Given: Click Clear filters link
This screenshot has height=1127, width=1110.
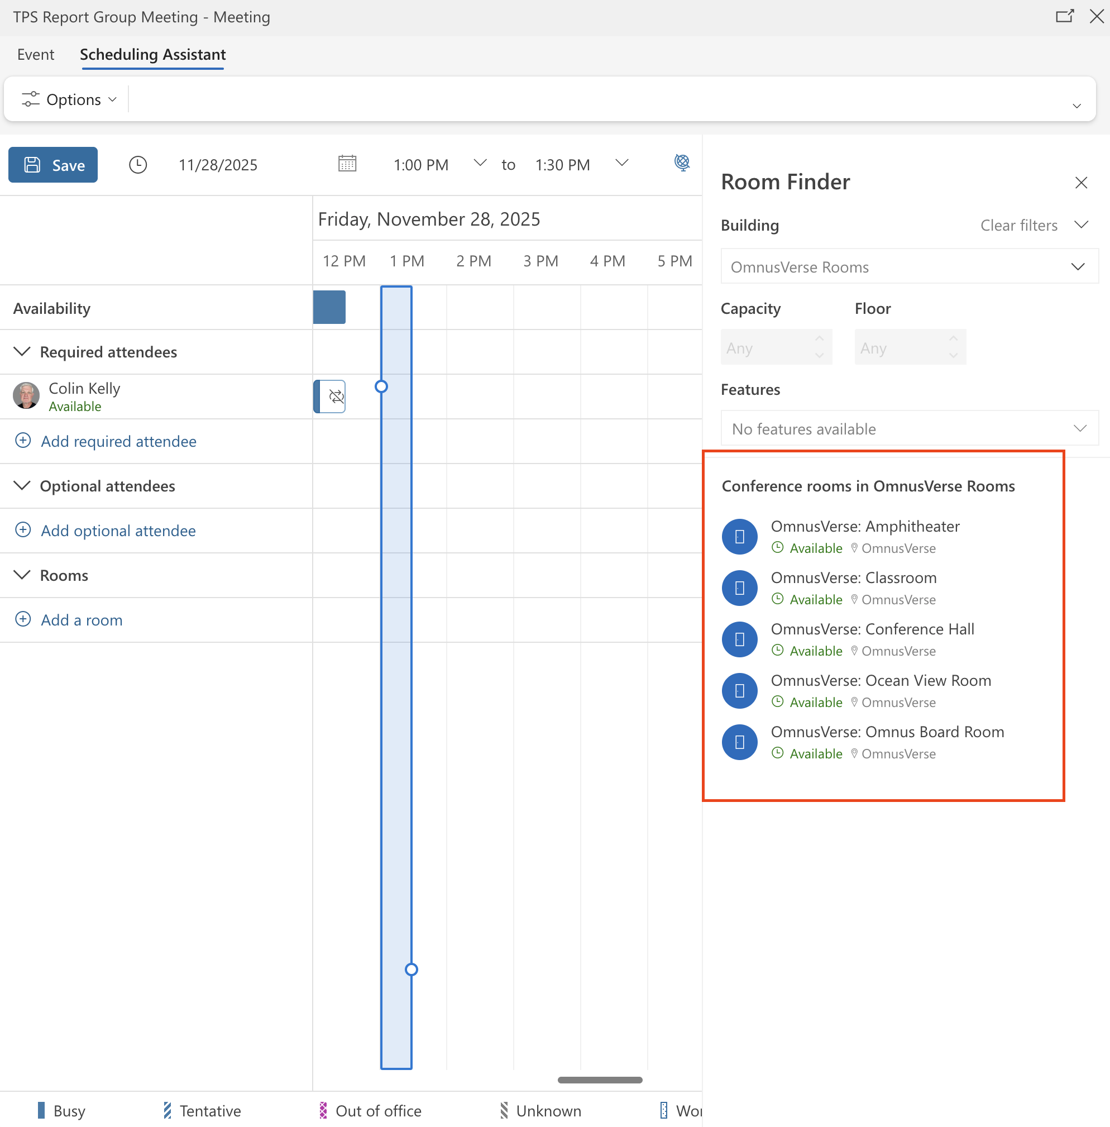Looking at the screenshot, I should pyautogui.click(x=1018, y=226).
